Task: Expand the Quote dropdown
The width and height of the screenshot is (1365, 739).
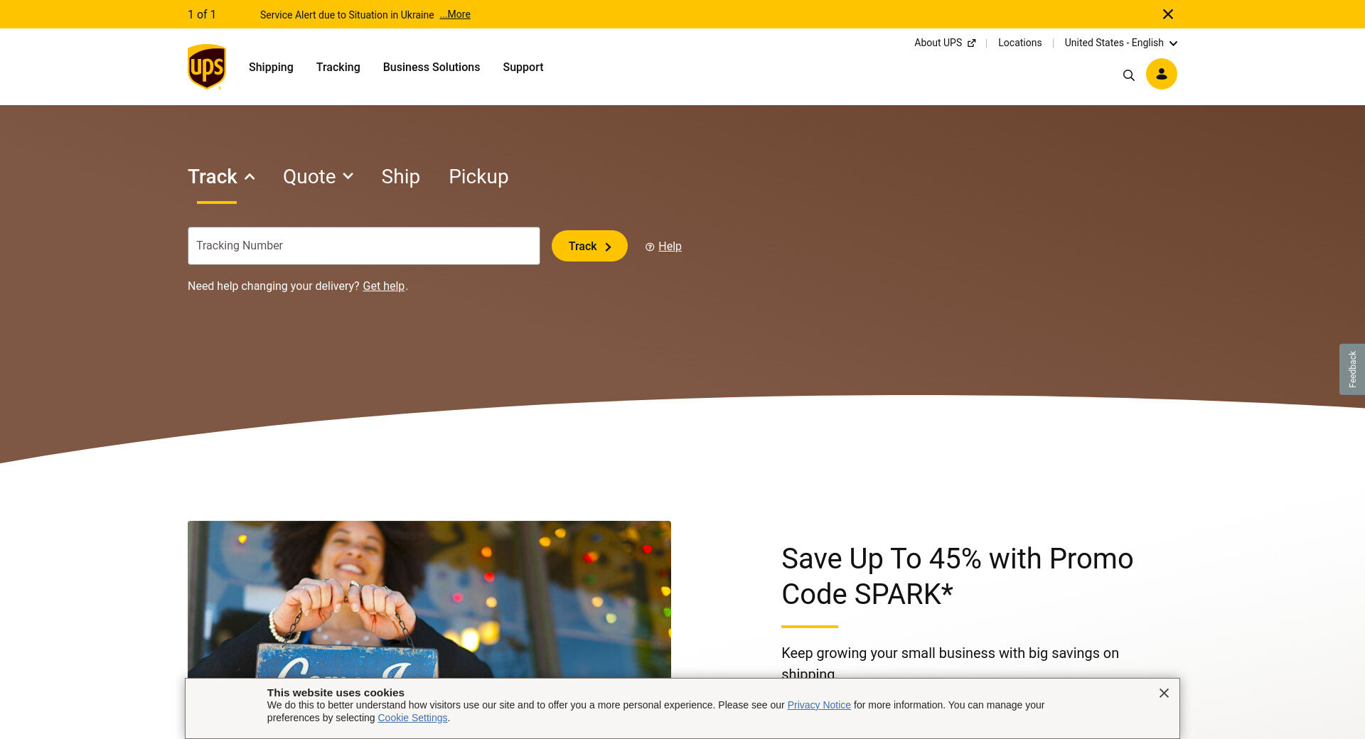Action: click(318, 176)
